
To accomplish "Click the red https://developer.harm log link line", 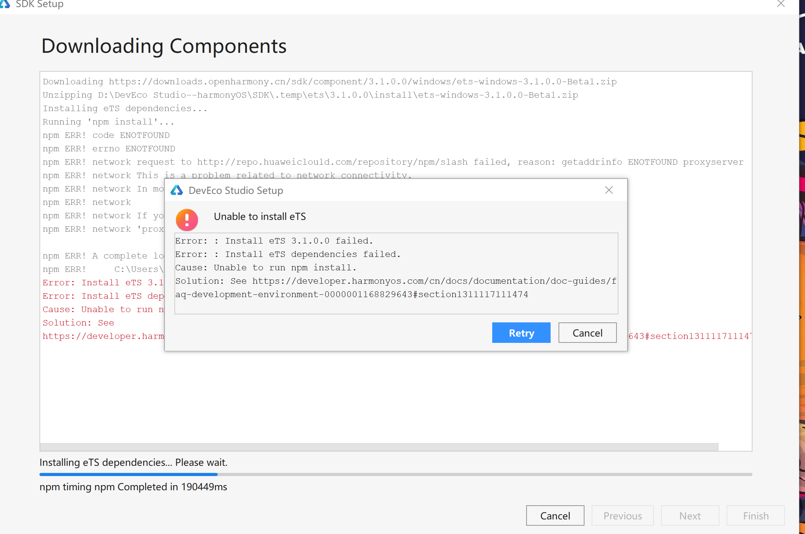I will tap(103, 336).
